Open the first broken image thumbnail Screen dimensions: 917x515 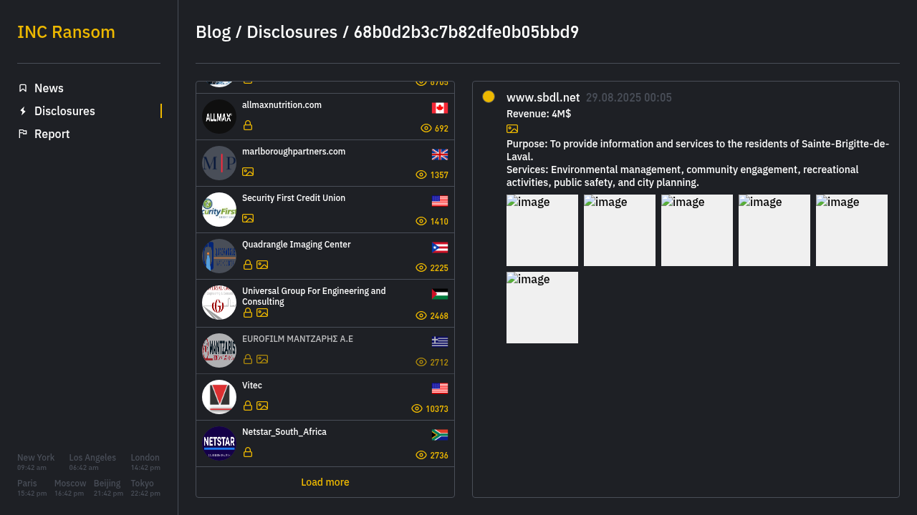[x=542, y=230]
